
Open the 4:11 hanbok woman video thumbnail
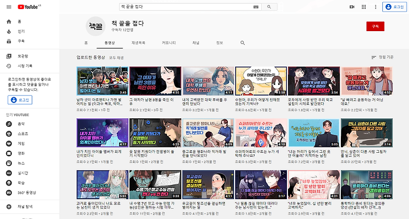click(208, 184)
